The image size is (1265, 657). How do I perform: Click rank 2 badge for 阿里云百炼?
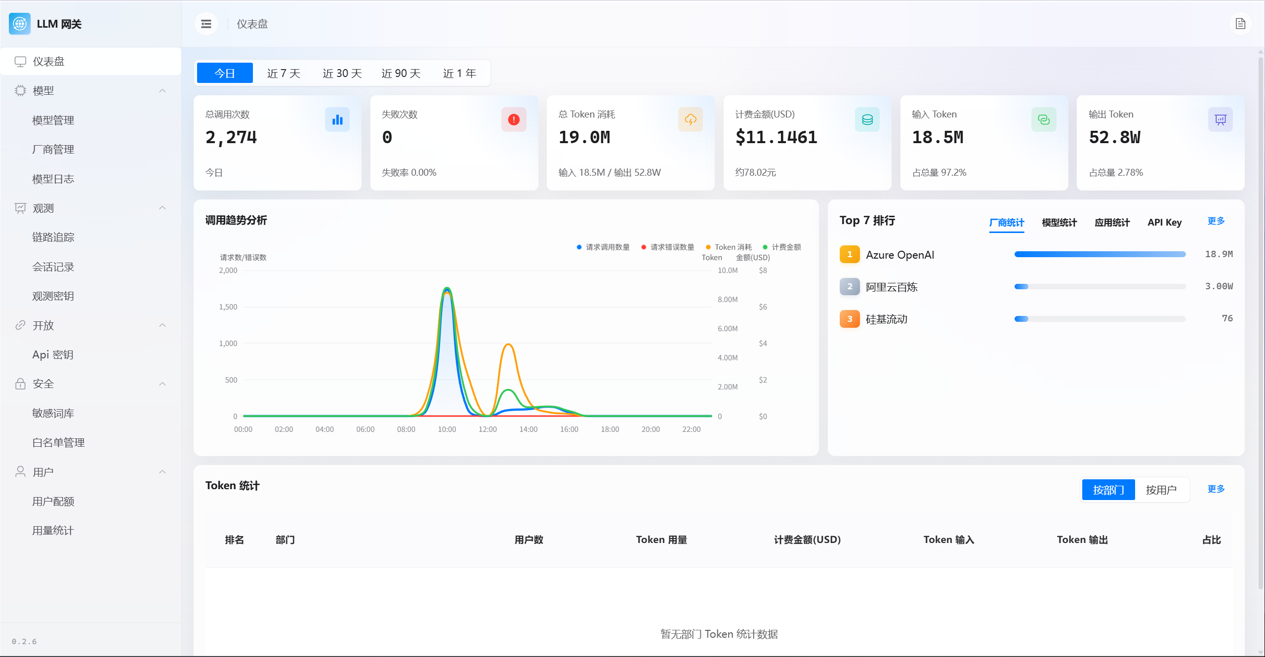(850, 286)
